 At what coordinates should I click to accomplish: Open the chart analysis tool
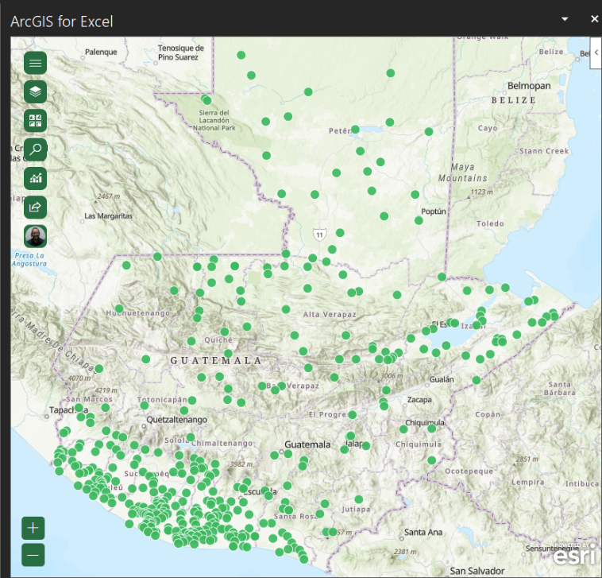[35, 178]
